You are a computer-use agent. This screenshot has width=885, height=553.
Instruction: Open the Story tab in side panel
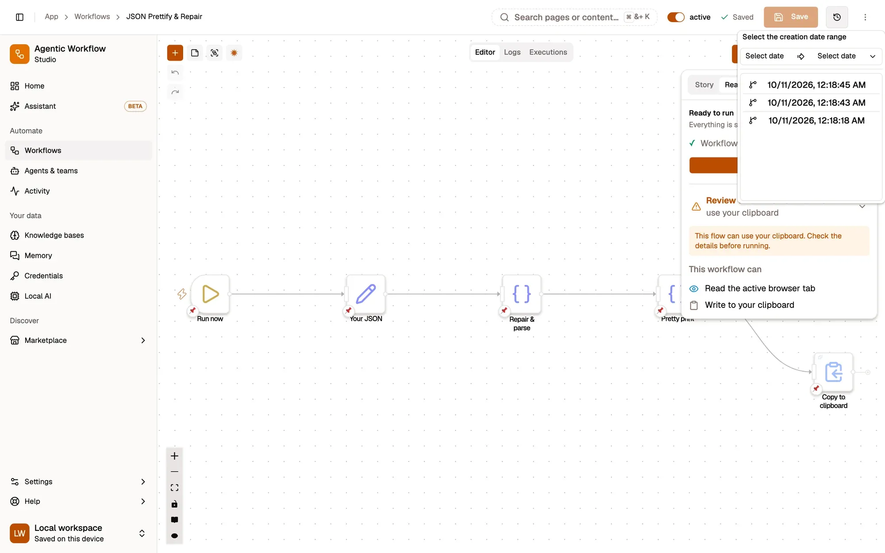[704, 84]
